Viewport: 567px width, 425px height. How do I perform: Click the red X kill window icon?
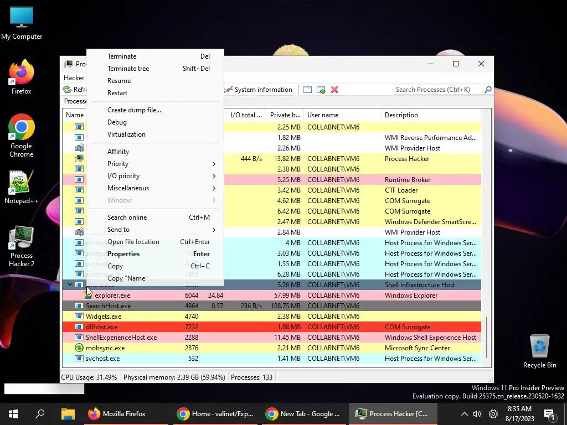click(x=334, y=90)
